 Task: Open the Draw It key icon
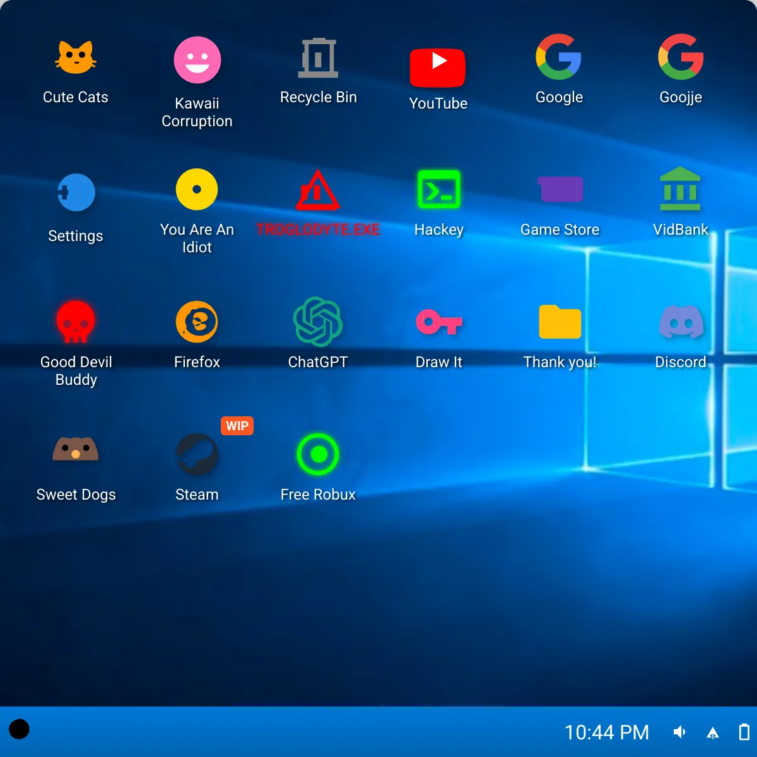(439, 322)
